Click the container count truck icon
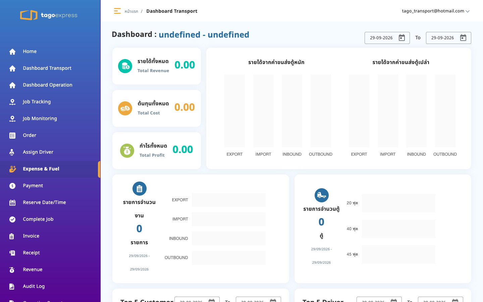The height and width of the screenshot is (302, 483). click(x=322, y=195)
